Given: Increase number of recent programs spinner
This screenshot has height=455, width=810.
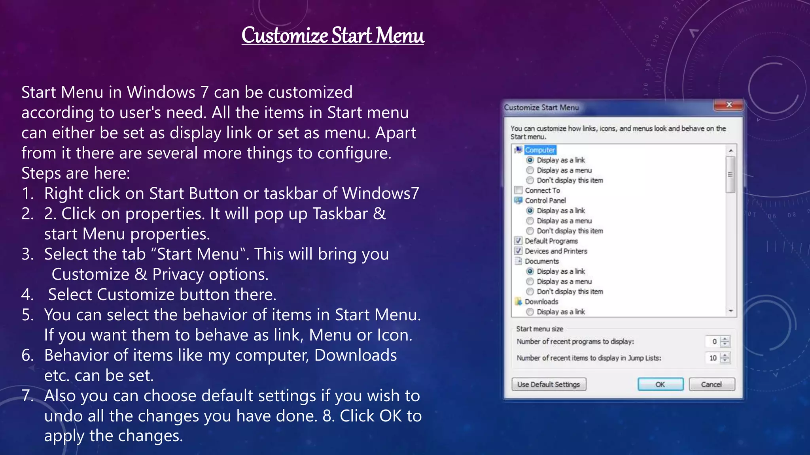Looking at the screenshot, I should point(725,339).
